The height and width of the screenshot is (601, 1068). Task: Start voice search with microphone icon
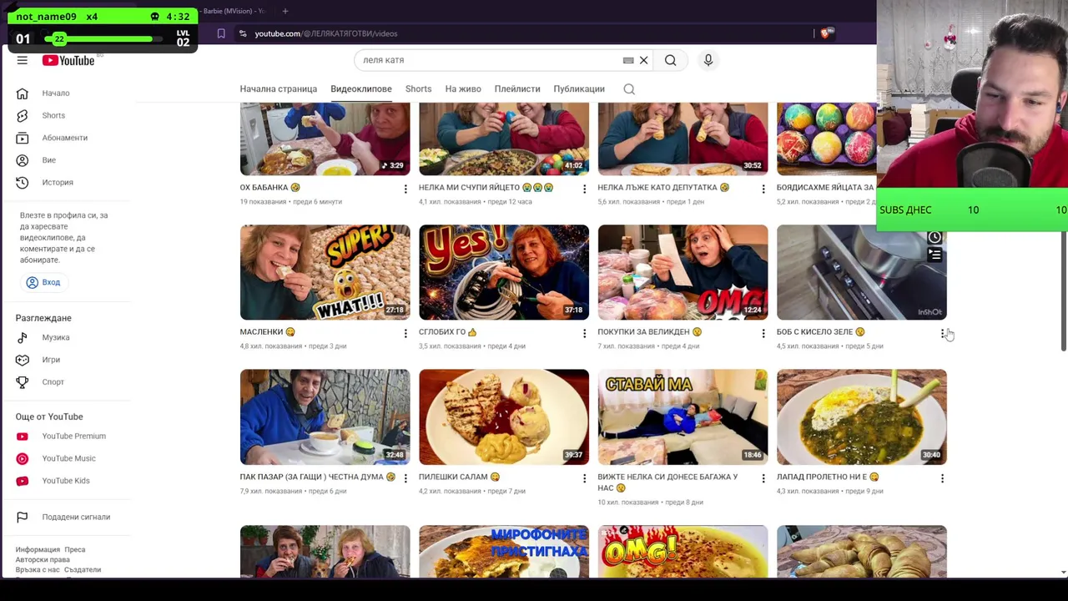tap(708, 60)
